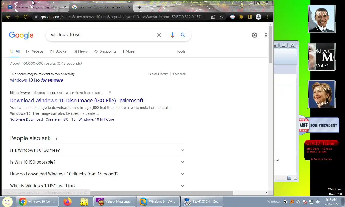
Task: Expand What is Windows 10 ISO used for?
Action: coord(97,186)
